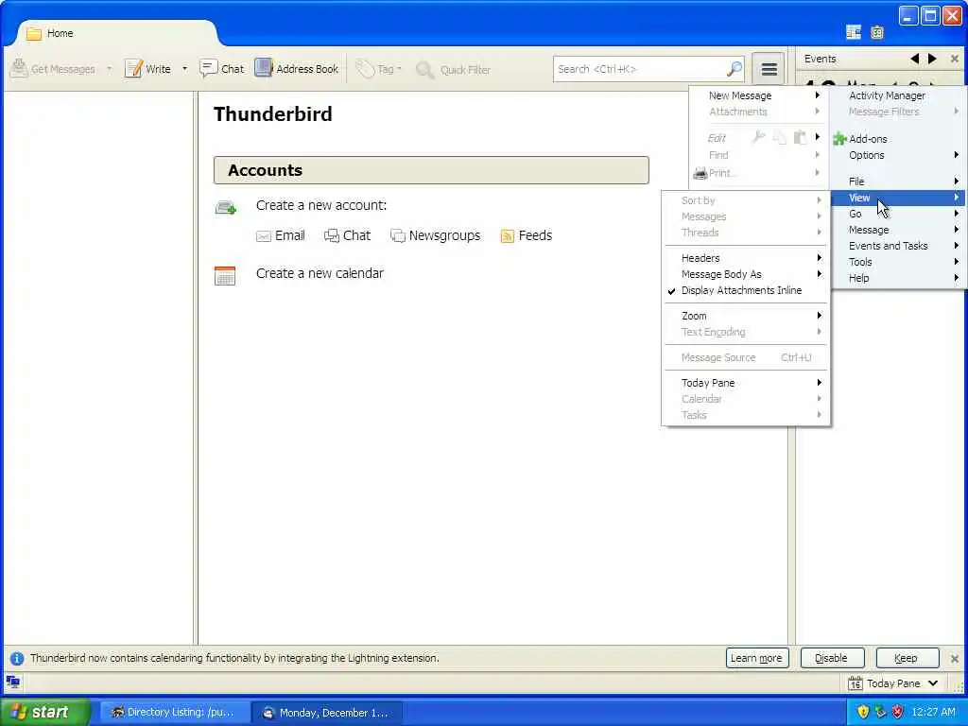Image resolution: width=968 pixels, height=726 pixels.
Task: Open the Go menu item
Action: pyautogui.click(x=898, y=214)
